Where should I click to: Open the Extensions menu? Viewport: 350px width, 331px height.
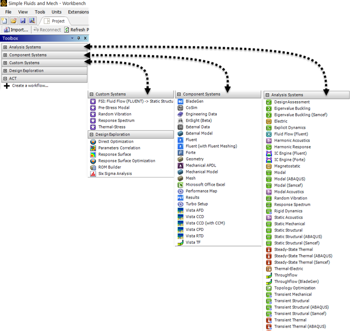click(78, 12)
